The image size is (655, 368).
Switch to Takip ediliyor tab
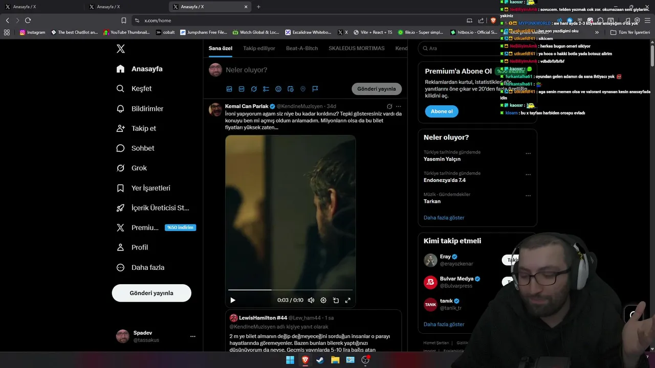click(x=259, y=48)
